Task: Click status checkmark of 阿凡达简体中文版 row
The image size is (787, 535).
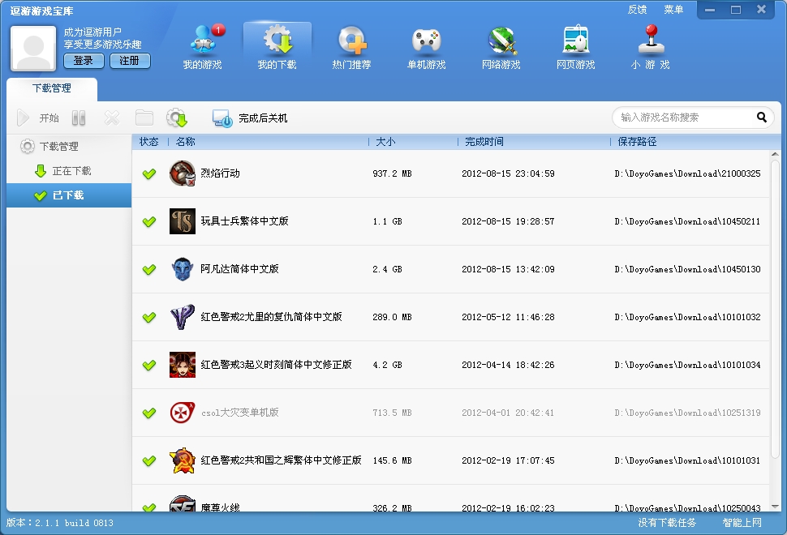Action: 149,269
